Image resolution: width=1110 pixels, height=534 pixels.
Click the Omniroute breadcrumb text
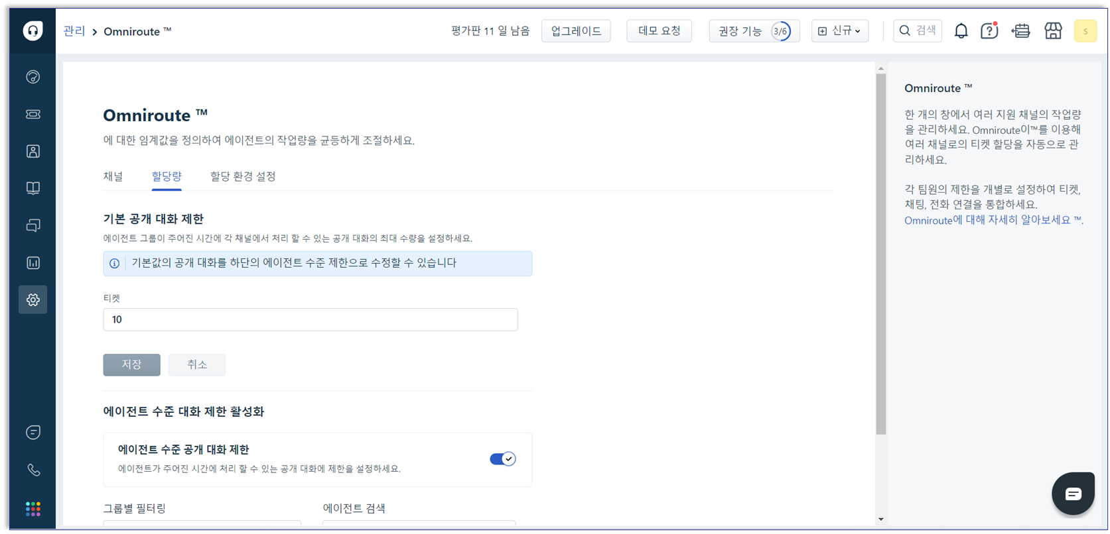tap(137, 31)
